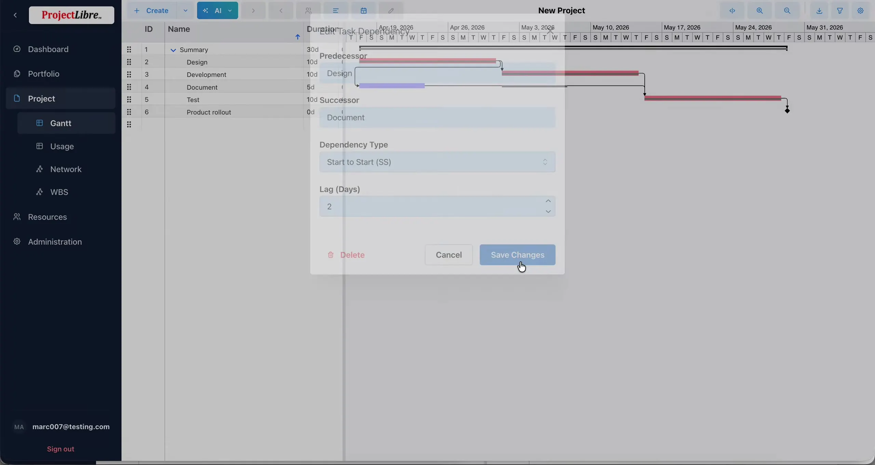The height and width of the screenshot is (465, 875).
Task: Click the Delete dependency button
Action: coord(346,255)
